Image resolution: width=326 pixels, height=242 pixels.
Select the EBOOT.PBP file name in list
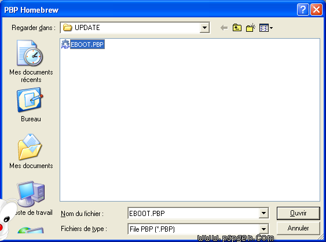(87, 44)
